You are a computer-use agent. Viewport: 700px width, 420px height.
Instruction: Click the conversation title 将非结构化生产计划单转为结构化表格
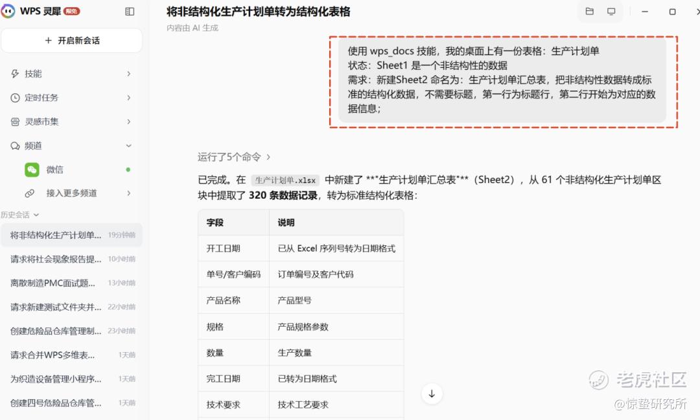tap(259, 12)
